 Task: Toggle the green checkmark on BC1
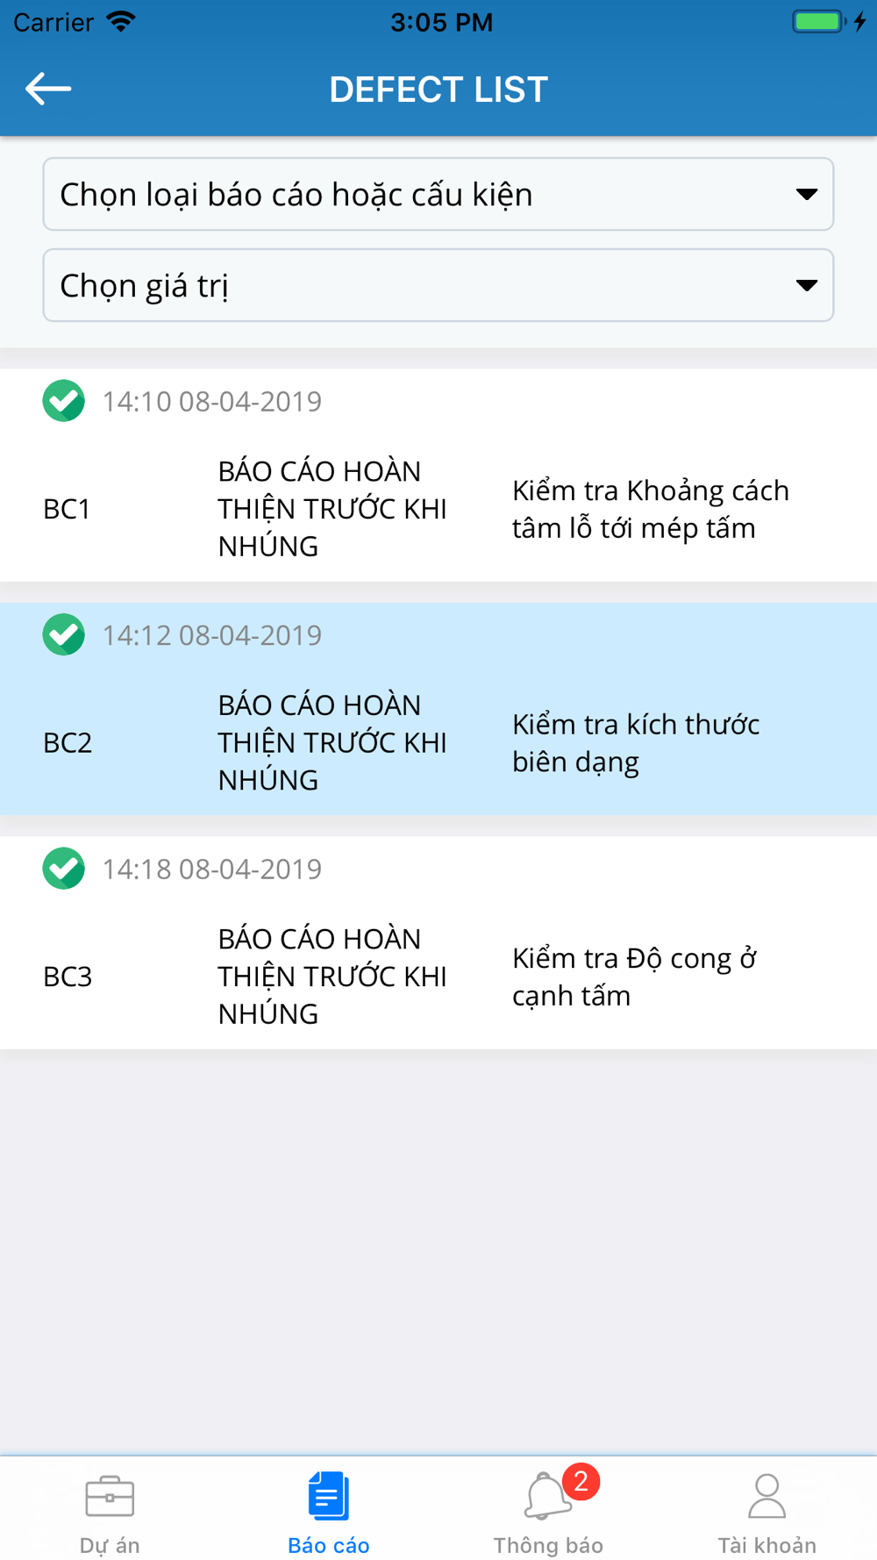(64, 401)
